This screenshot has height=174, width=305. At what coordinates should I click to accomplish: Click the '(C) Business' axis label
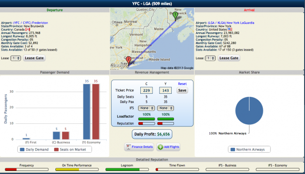(x=61, y=142)
